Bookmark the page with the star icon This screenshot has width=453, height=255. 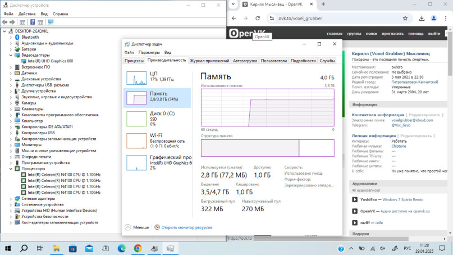pos(405,18)
